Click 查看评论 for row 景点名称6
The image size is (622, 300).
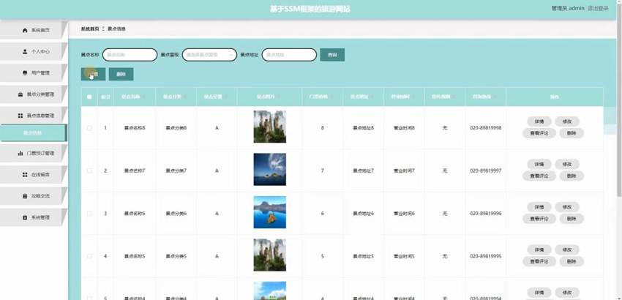click(539, 219)
